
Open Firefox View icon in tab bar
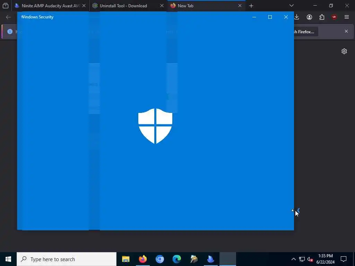point(6,6)
